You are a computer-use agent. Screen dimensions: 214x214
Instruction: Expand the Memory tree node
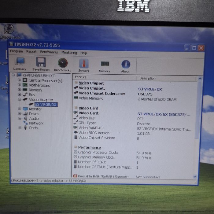19,90
